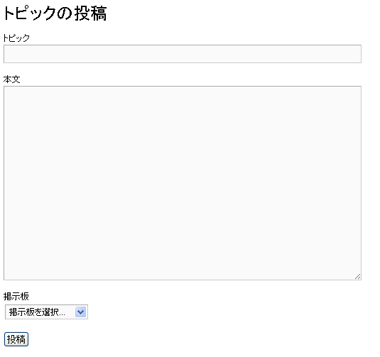Click the トピックの投稿 page heading
Viewport: 380px width, 357px height.
pyautogui.click(x=55, y=13)
